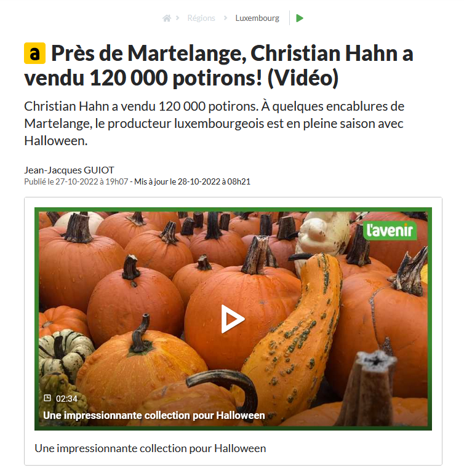Click the l'avenir logo on the video
Screen dimensions: 464x473
click(x=390, y=231)
